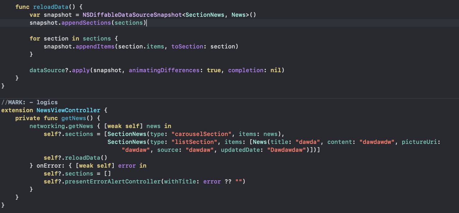Click the updatedDate: argument label

pos(242,150)
